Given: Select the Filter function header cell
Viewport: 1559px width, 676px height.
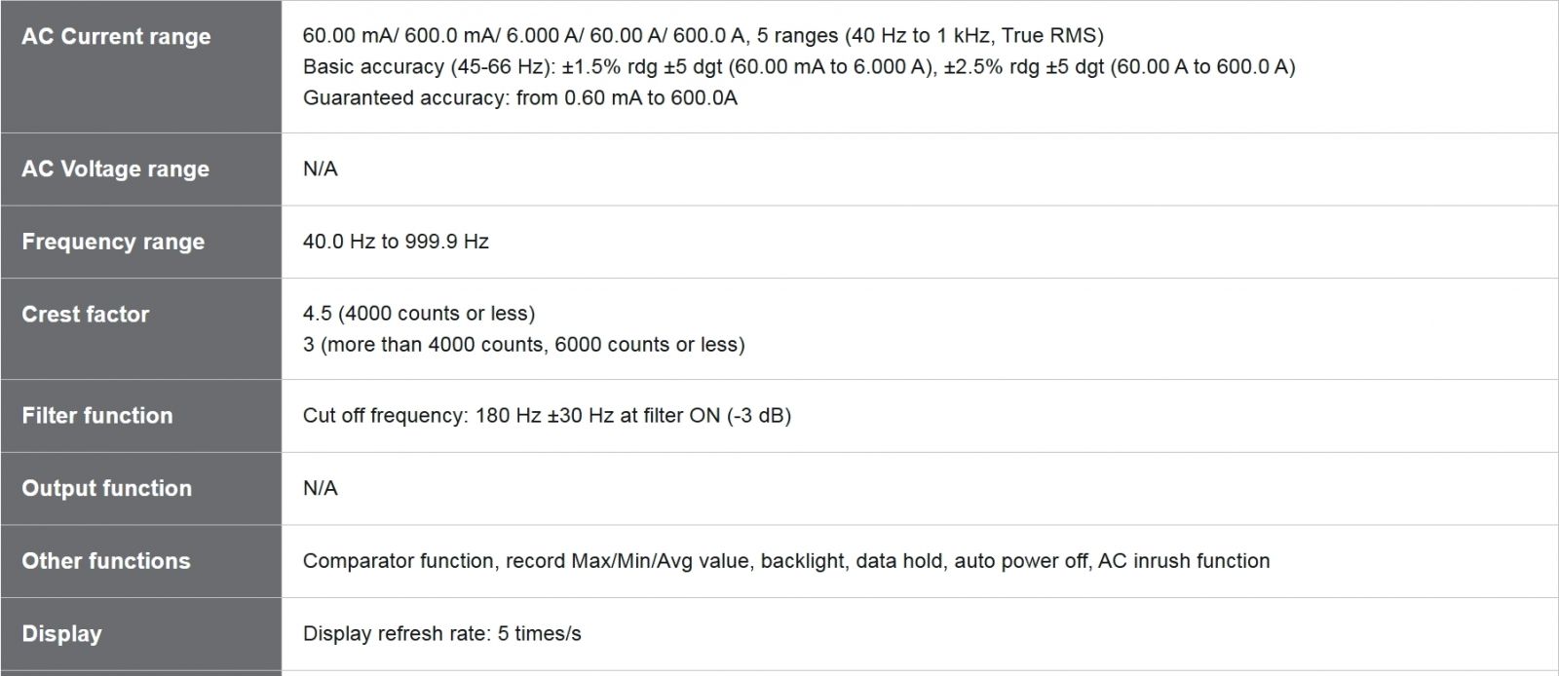Looking at the screenshot, I should (97, 416).
